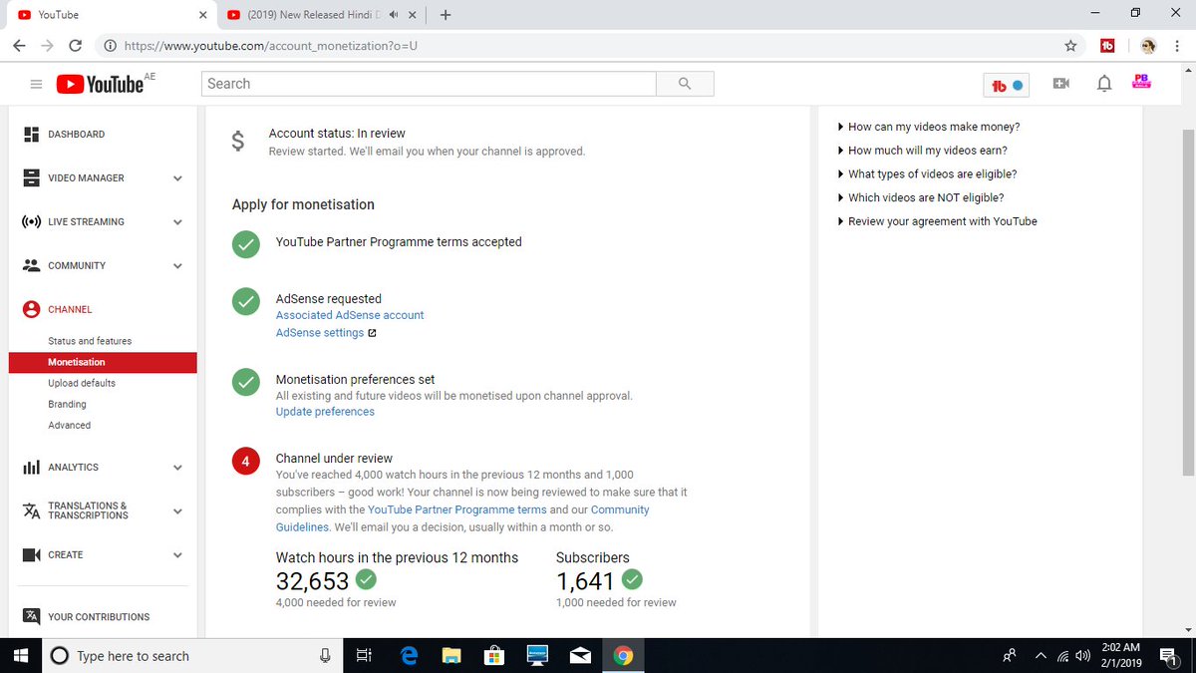This screenshot has width=1196, height=673.
Task: Click the create video camera icon
Action: click(1060, 84)
